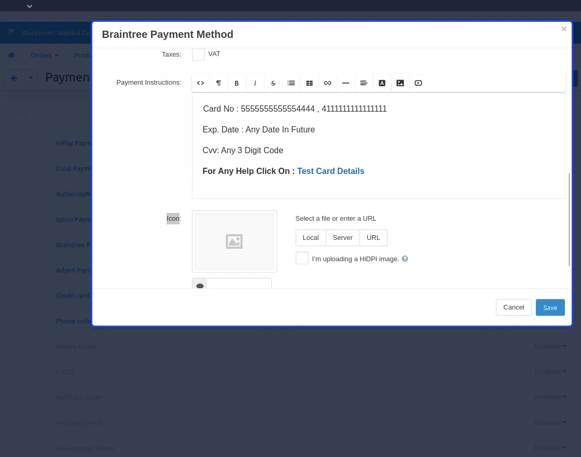Image resolution: width=581 pixels, height=457 pixels.
Task: Open Personal Check status dropdown
Action: pyautogui.click(x=550, y=423)
